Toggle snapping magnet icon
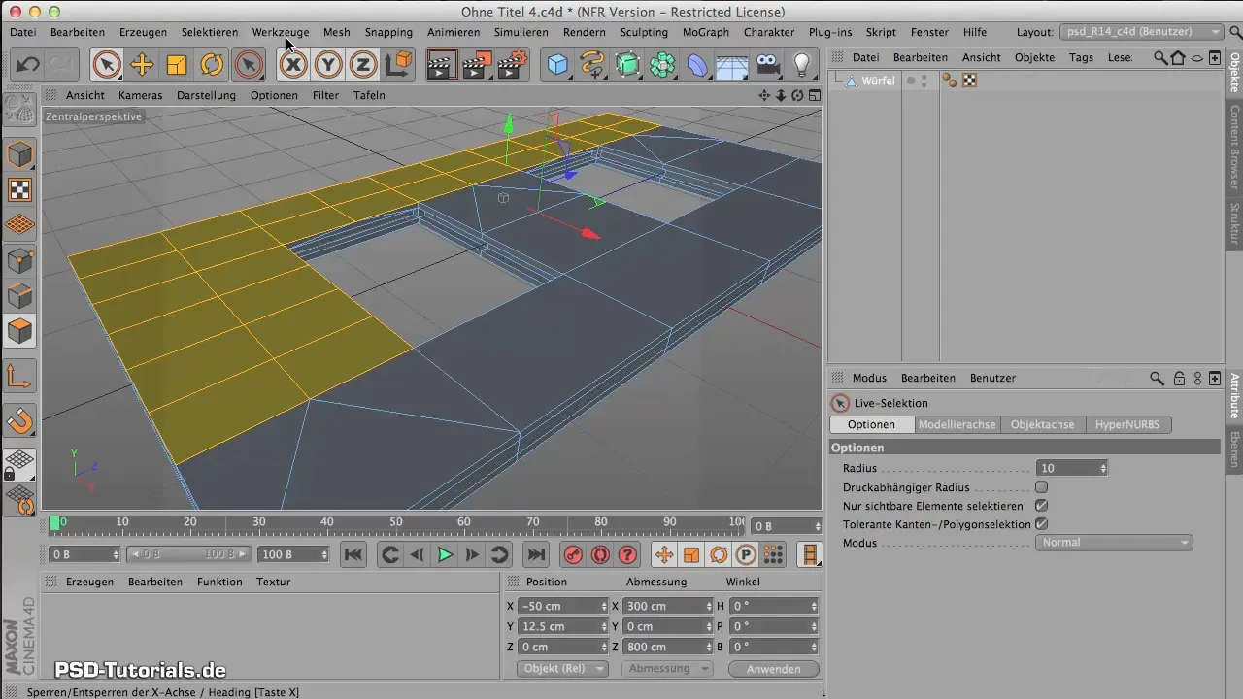Image resolution: width=1243 pixels, height=699 pixels. (20, 420)
